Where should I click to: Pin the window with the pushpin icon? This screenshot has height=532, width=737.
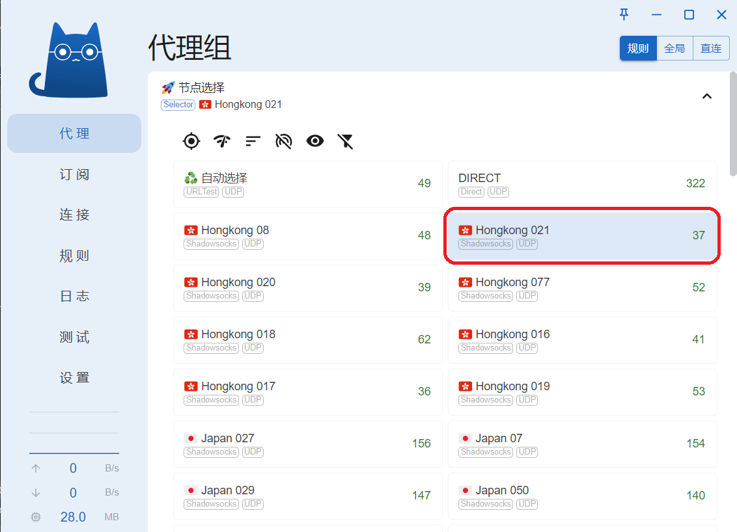point(624,15)
